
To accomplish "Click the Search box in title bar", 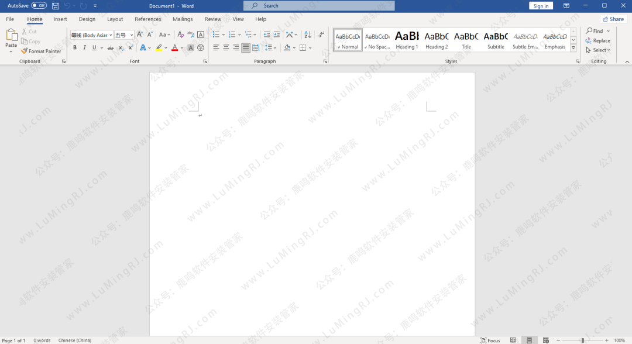I will (319, 6).
